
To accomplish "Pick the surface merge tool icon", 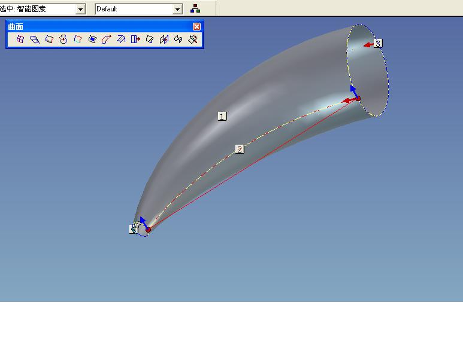I will point(178,39).
